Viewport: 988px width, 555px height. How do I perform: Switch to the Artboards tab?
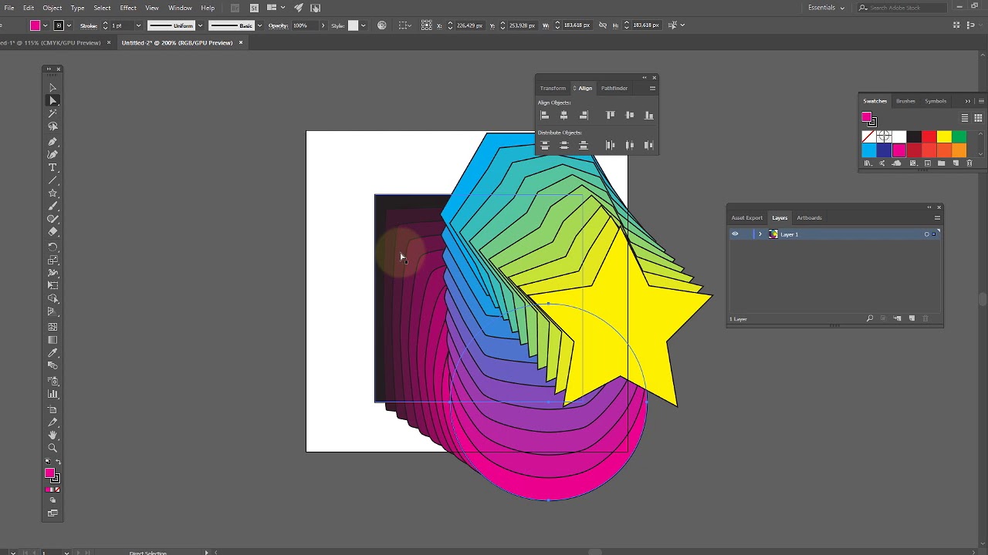click(x=810, y=217)
